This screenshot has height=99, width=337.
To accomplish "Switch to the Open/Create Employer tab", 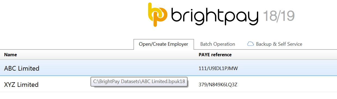I will pos(164,44).
